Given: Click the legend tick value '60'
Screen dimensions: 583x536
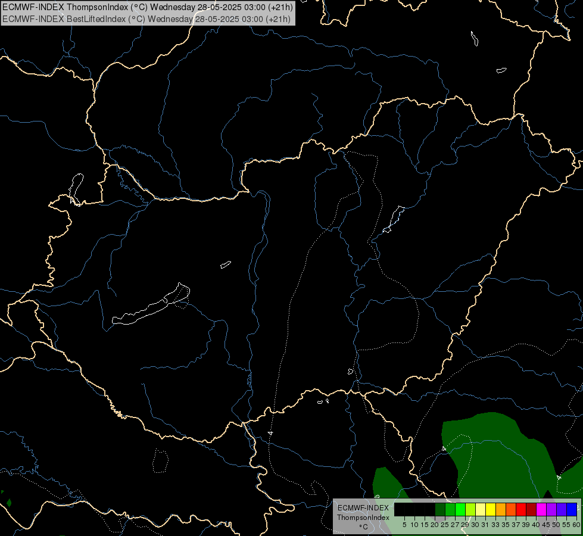Looking at the screenshot, I should (576, 525).
